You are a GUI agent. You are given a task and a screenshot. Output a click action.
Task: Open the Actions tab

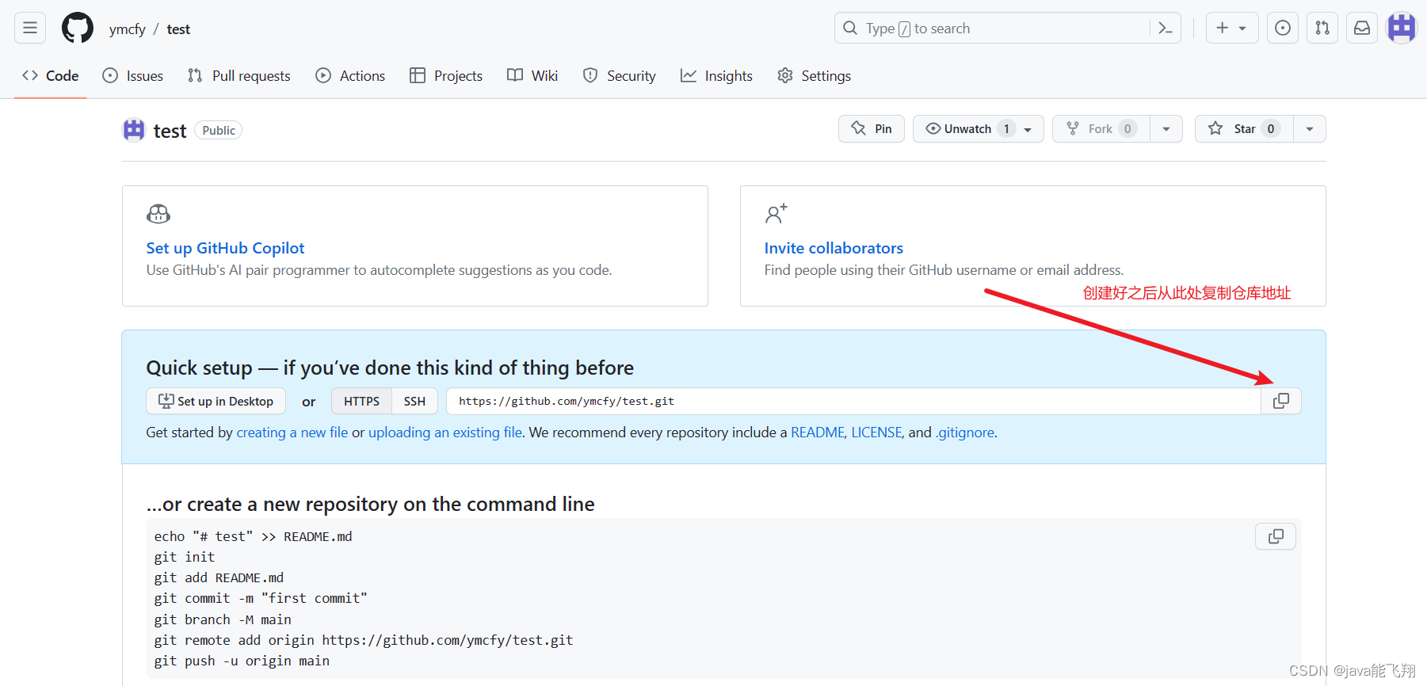(350, 76)
